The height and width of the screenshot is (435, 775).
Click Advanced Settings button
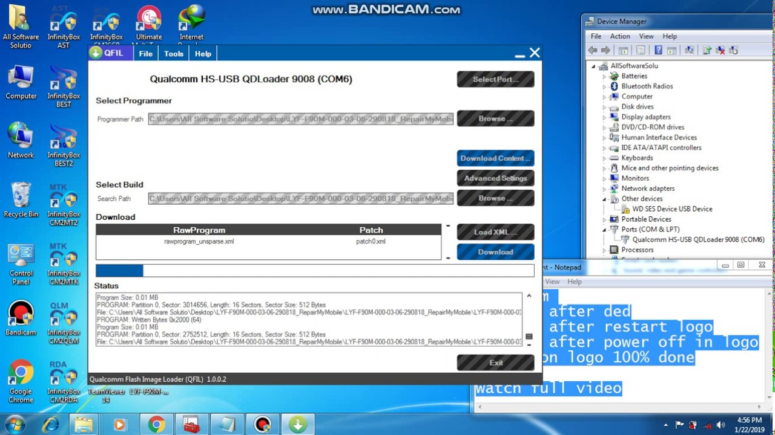pyautogui.click(x=495, y=178)
